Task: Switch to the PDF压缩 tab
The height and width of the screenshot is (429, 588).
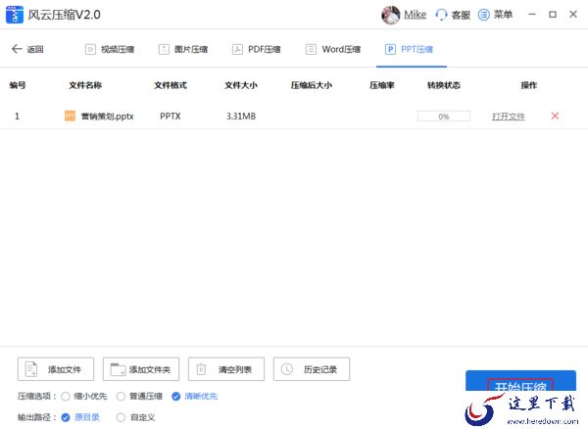Action: (x=256, y=49)
